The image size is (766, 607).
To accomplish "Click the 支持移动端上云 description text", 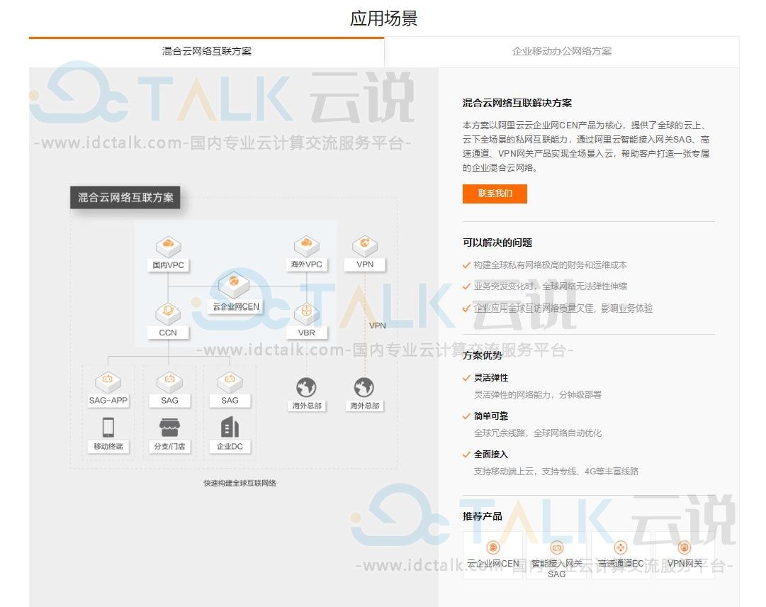I will pyautogui.click(x=556, y=472).
